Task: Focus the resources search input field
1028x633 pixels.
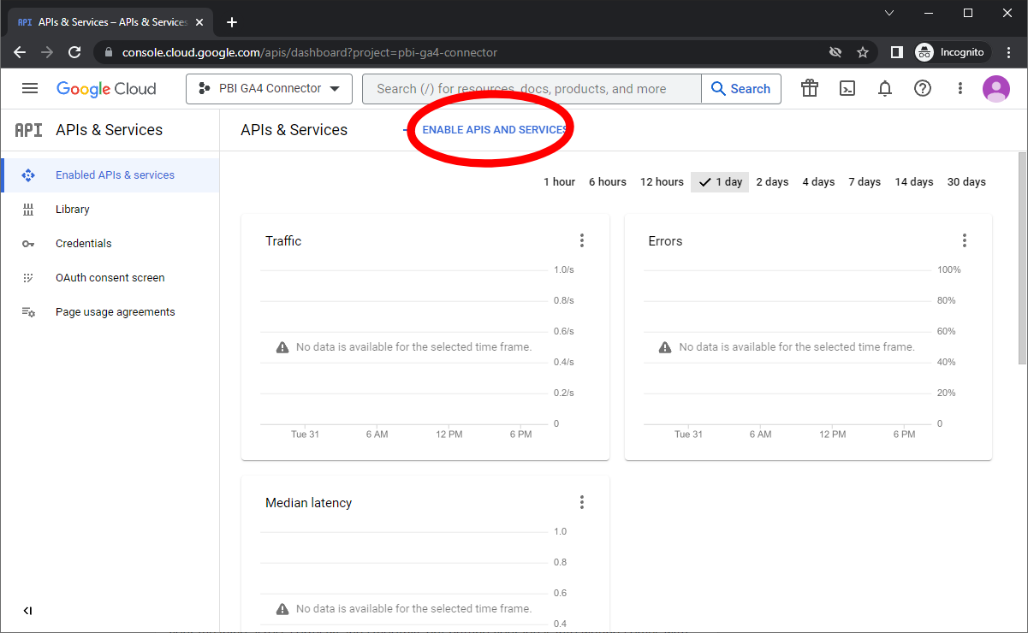Action: click(x=531, y=89)
